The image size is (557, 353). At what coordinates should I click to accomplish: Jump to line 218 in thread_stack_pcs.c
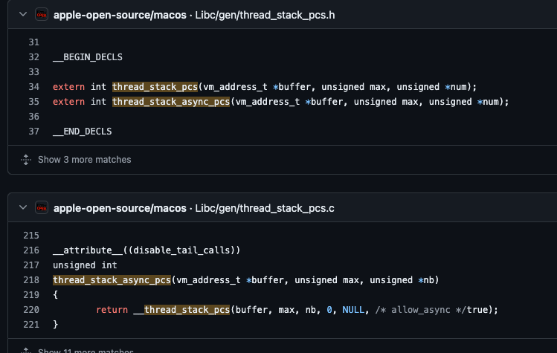(31, 280)
